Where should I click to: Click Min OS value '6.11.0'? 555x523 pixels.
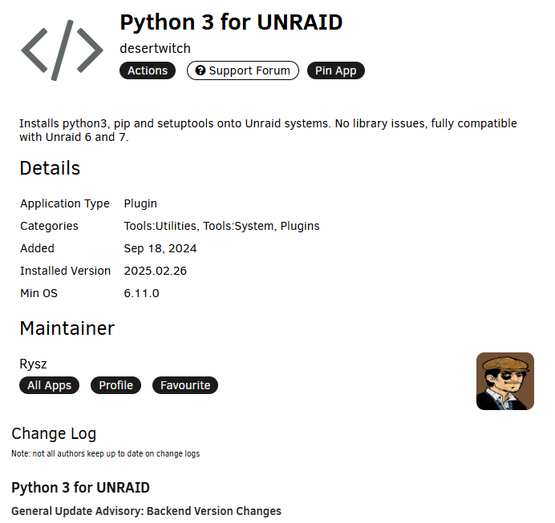coord(142,293)
